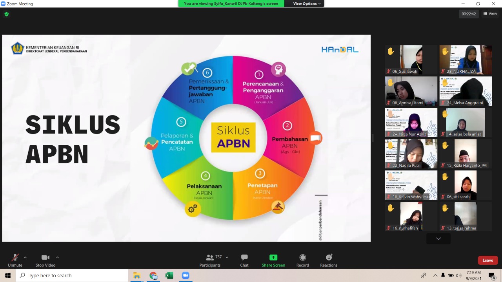Open the Participants panel

(x=210, y=258)
